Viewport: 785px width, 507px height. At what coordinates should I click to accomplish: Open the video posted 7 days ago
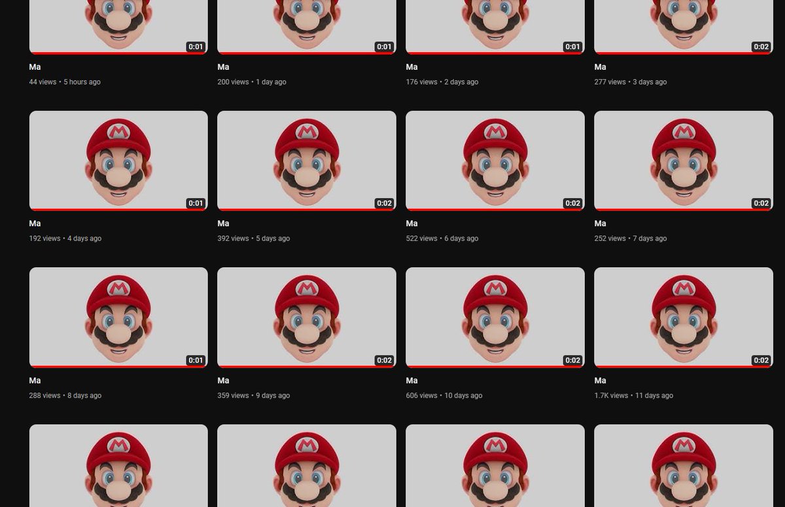click(683, 160)
